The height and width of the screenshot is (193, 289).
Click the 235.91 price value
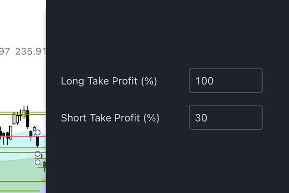30,51
